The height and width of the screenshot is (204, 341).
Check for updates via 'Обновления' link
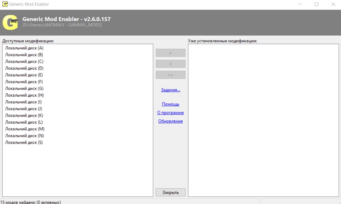[170, 121]
